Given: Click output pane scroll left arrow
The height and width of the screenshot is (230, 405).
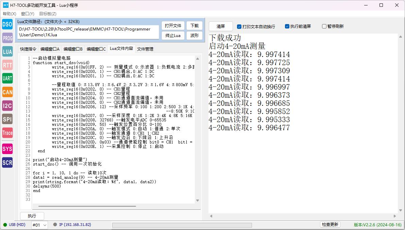Looking at the screenshot, I should tap(211, 216).
